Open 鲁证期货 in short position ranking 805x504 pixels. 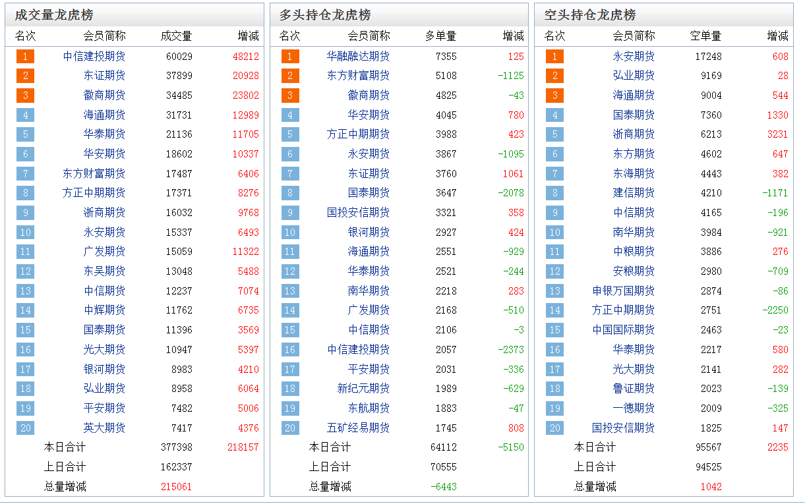[x=634, y=389]
